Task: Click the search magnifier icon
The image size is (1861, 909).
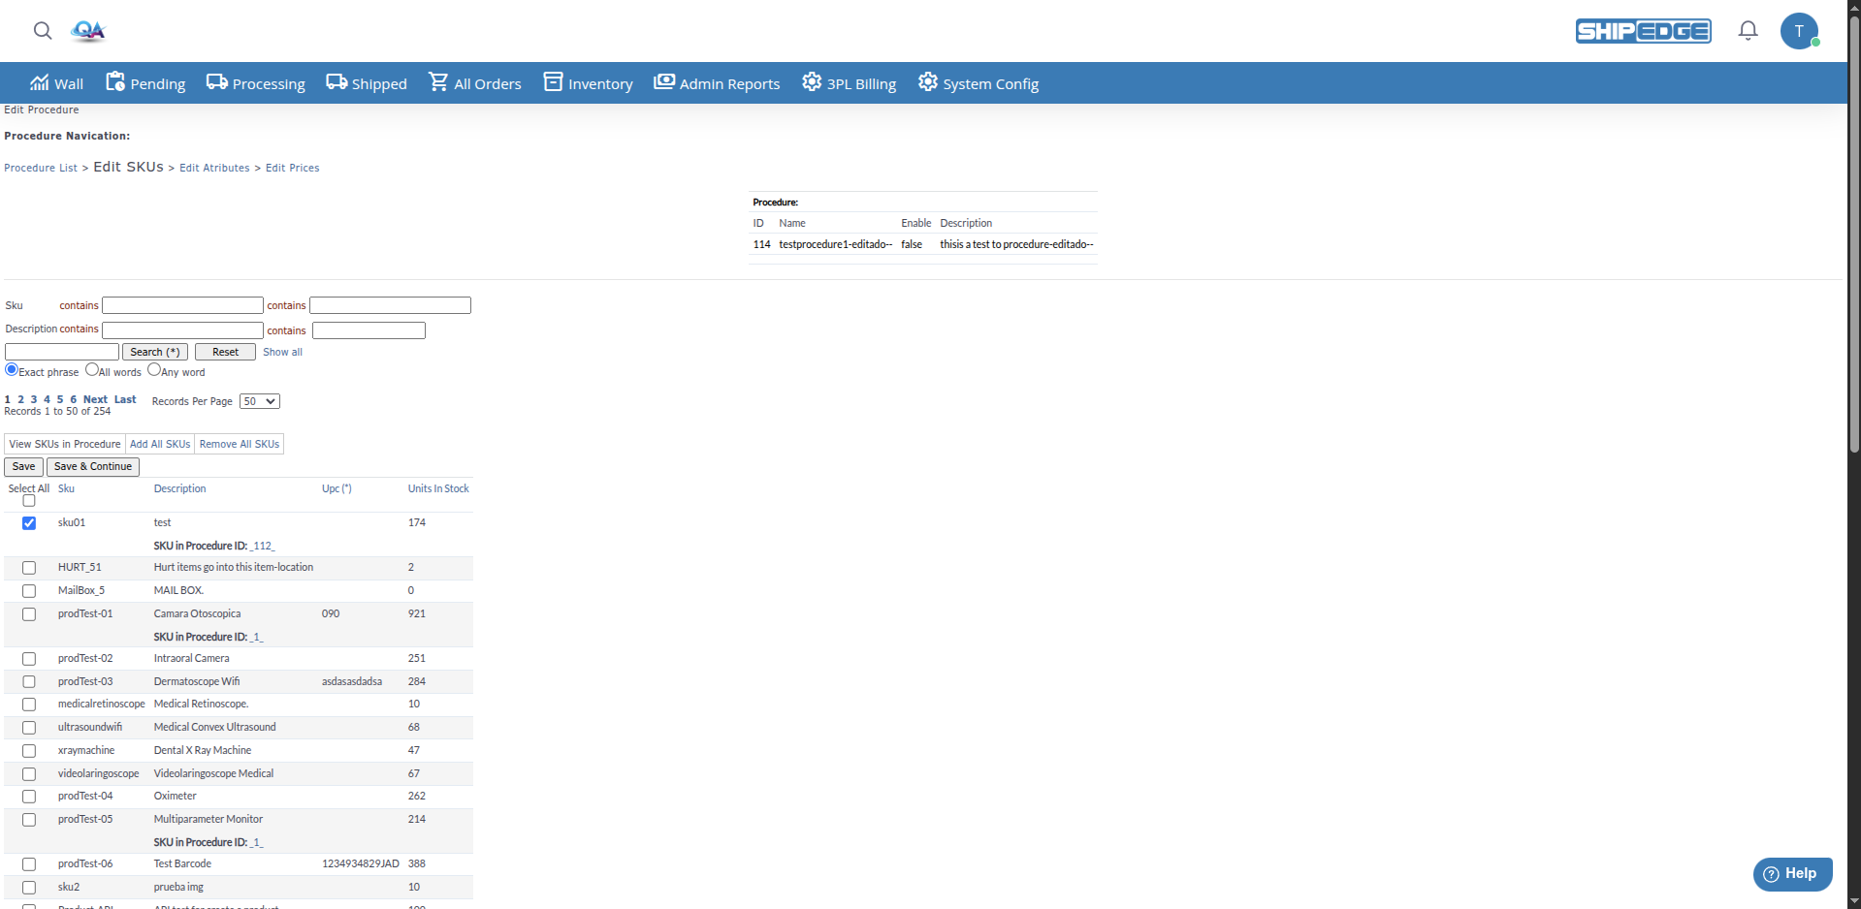Action: coord(43,31)
